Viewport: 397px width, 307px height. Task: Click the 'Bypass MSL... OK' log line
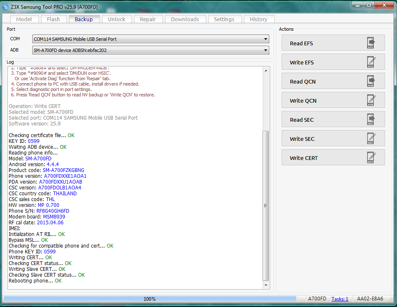pos(28,240)
